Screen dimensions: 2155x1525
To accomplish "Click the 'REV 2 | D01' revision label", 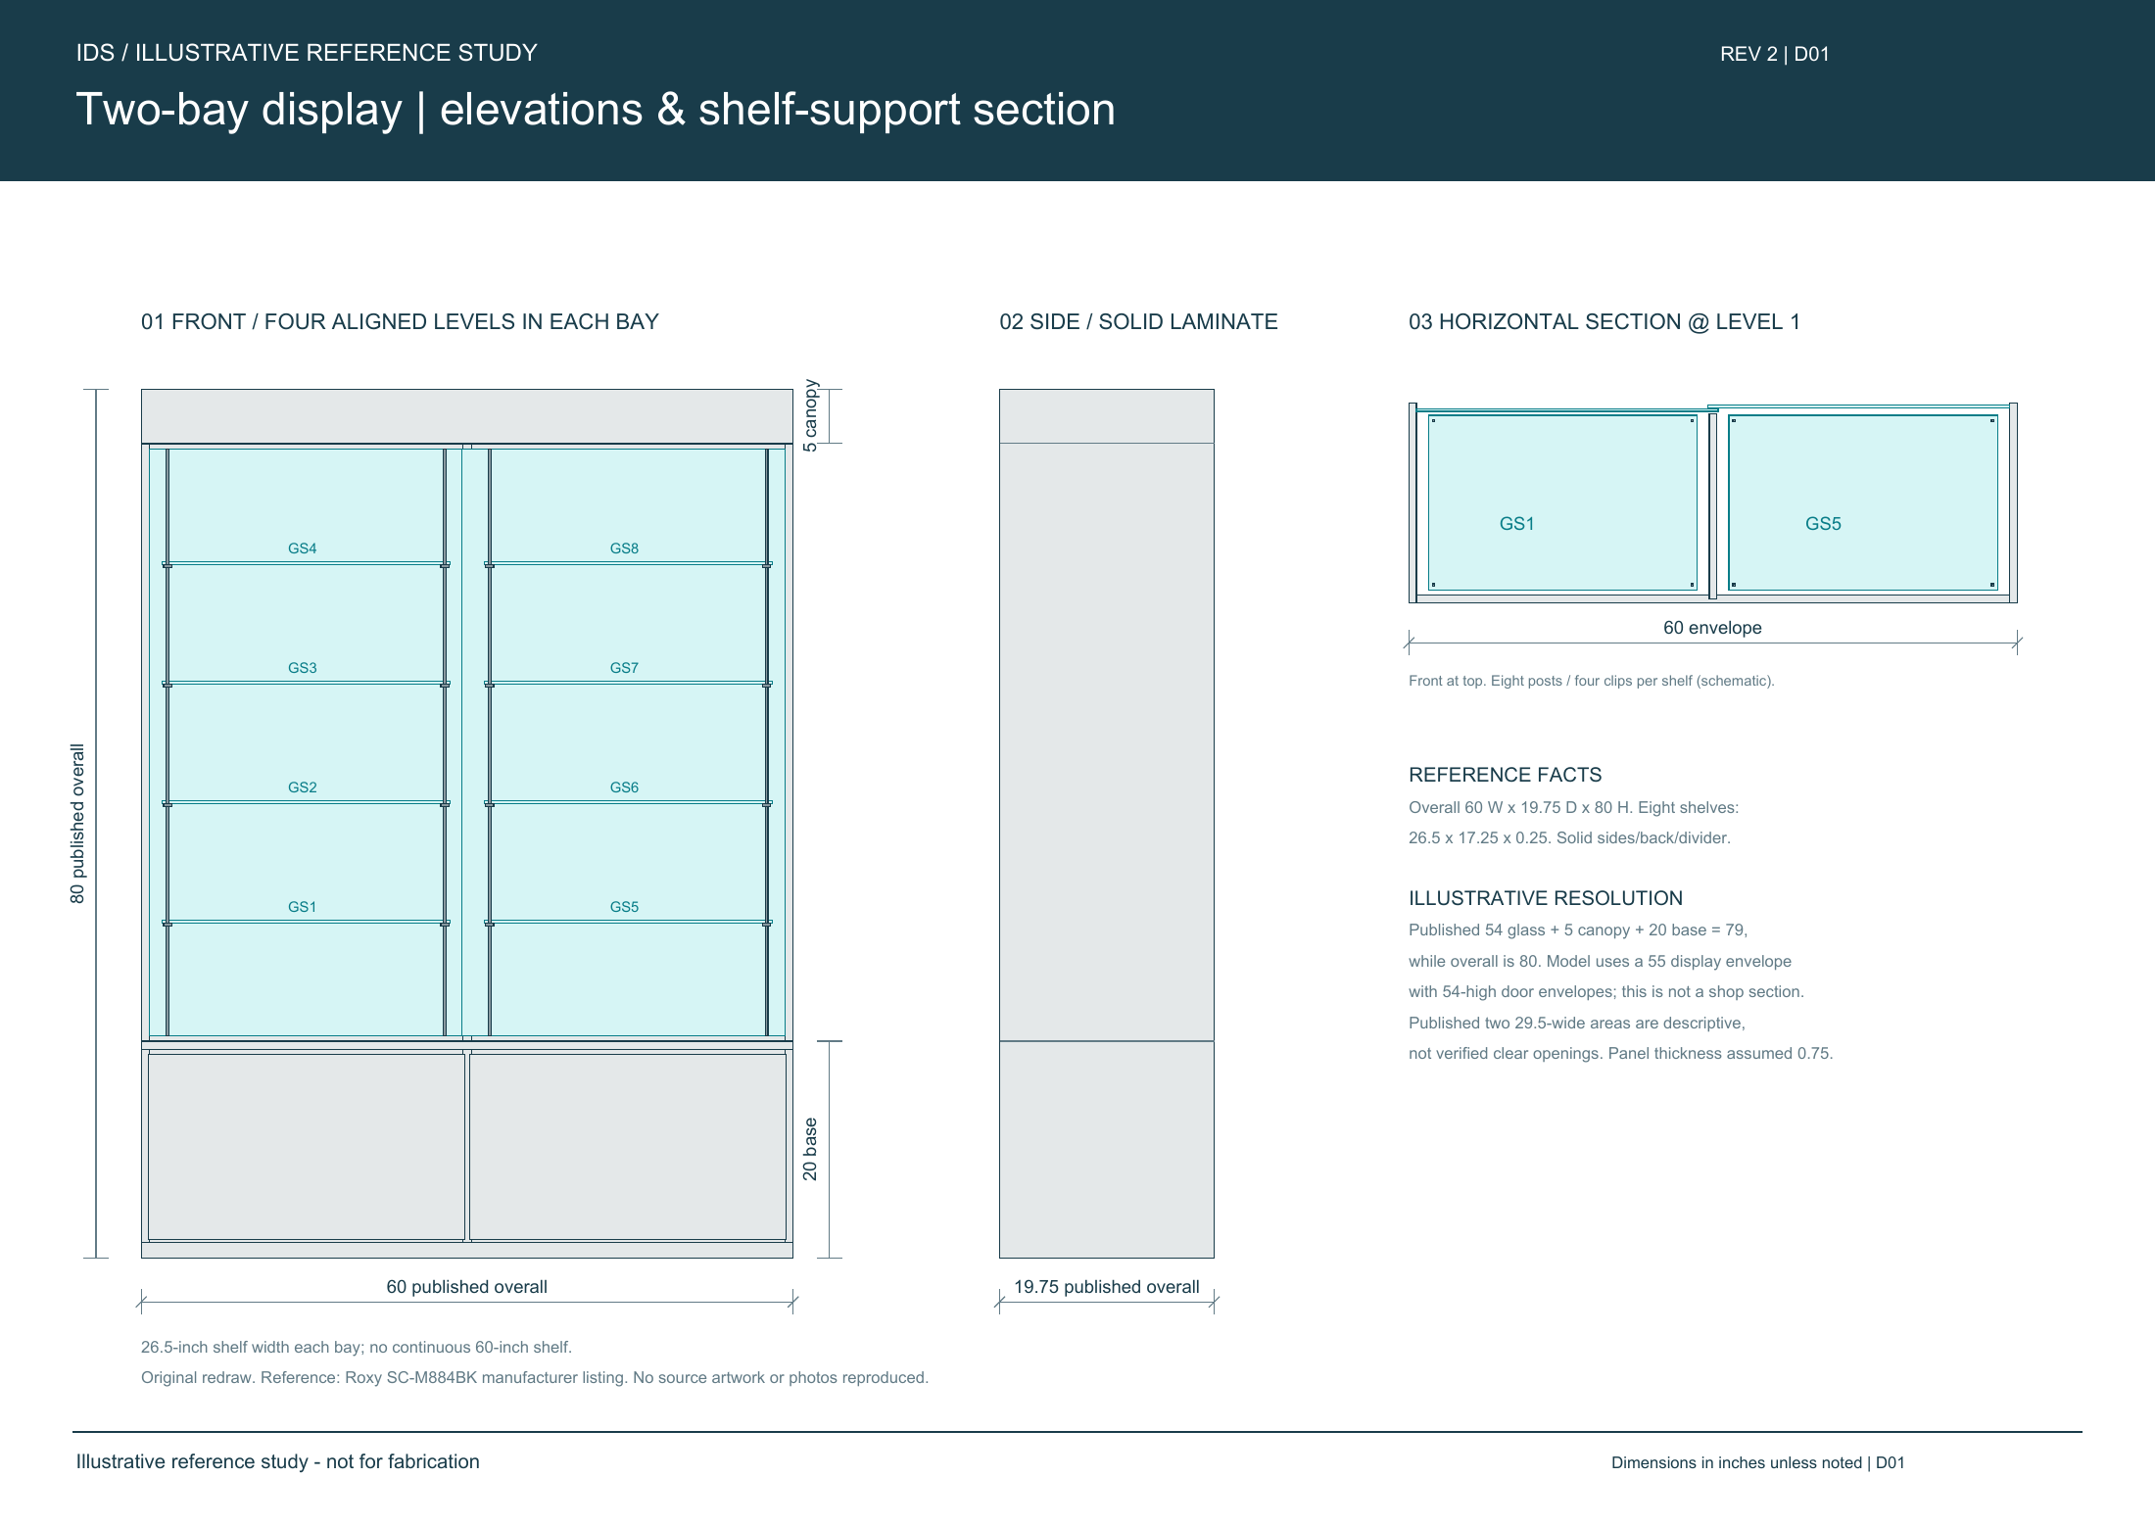I will (1774, 54).
